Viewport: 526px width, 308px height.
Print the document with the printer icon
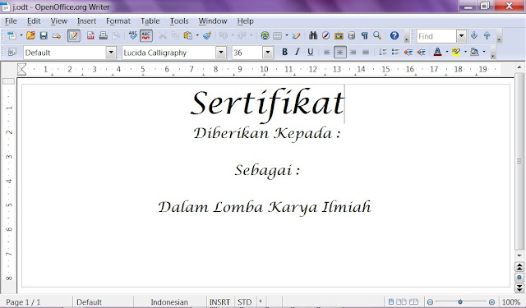click(x=103, y=35)
